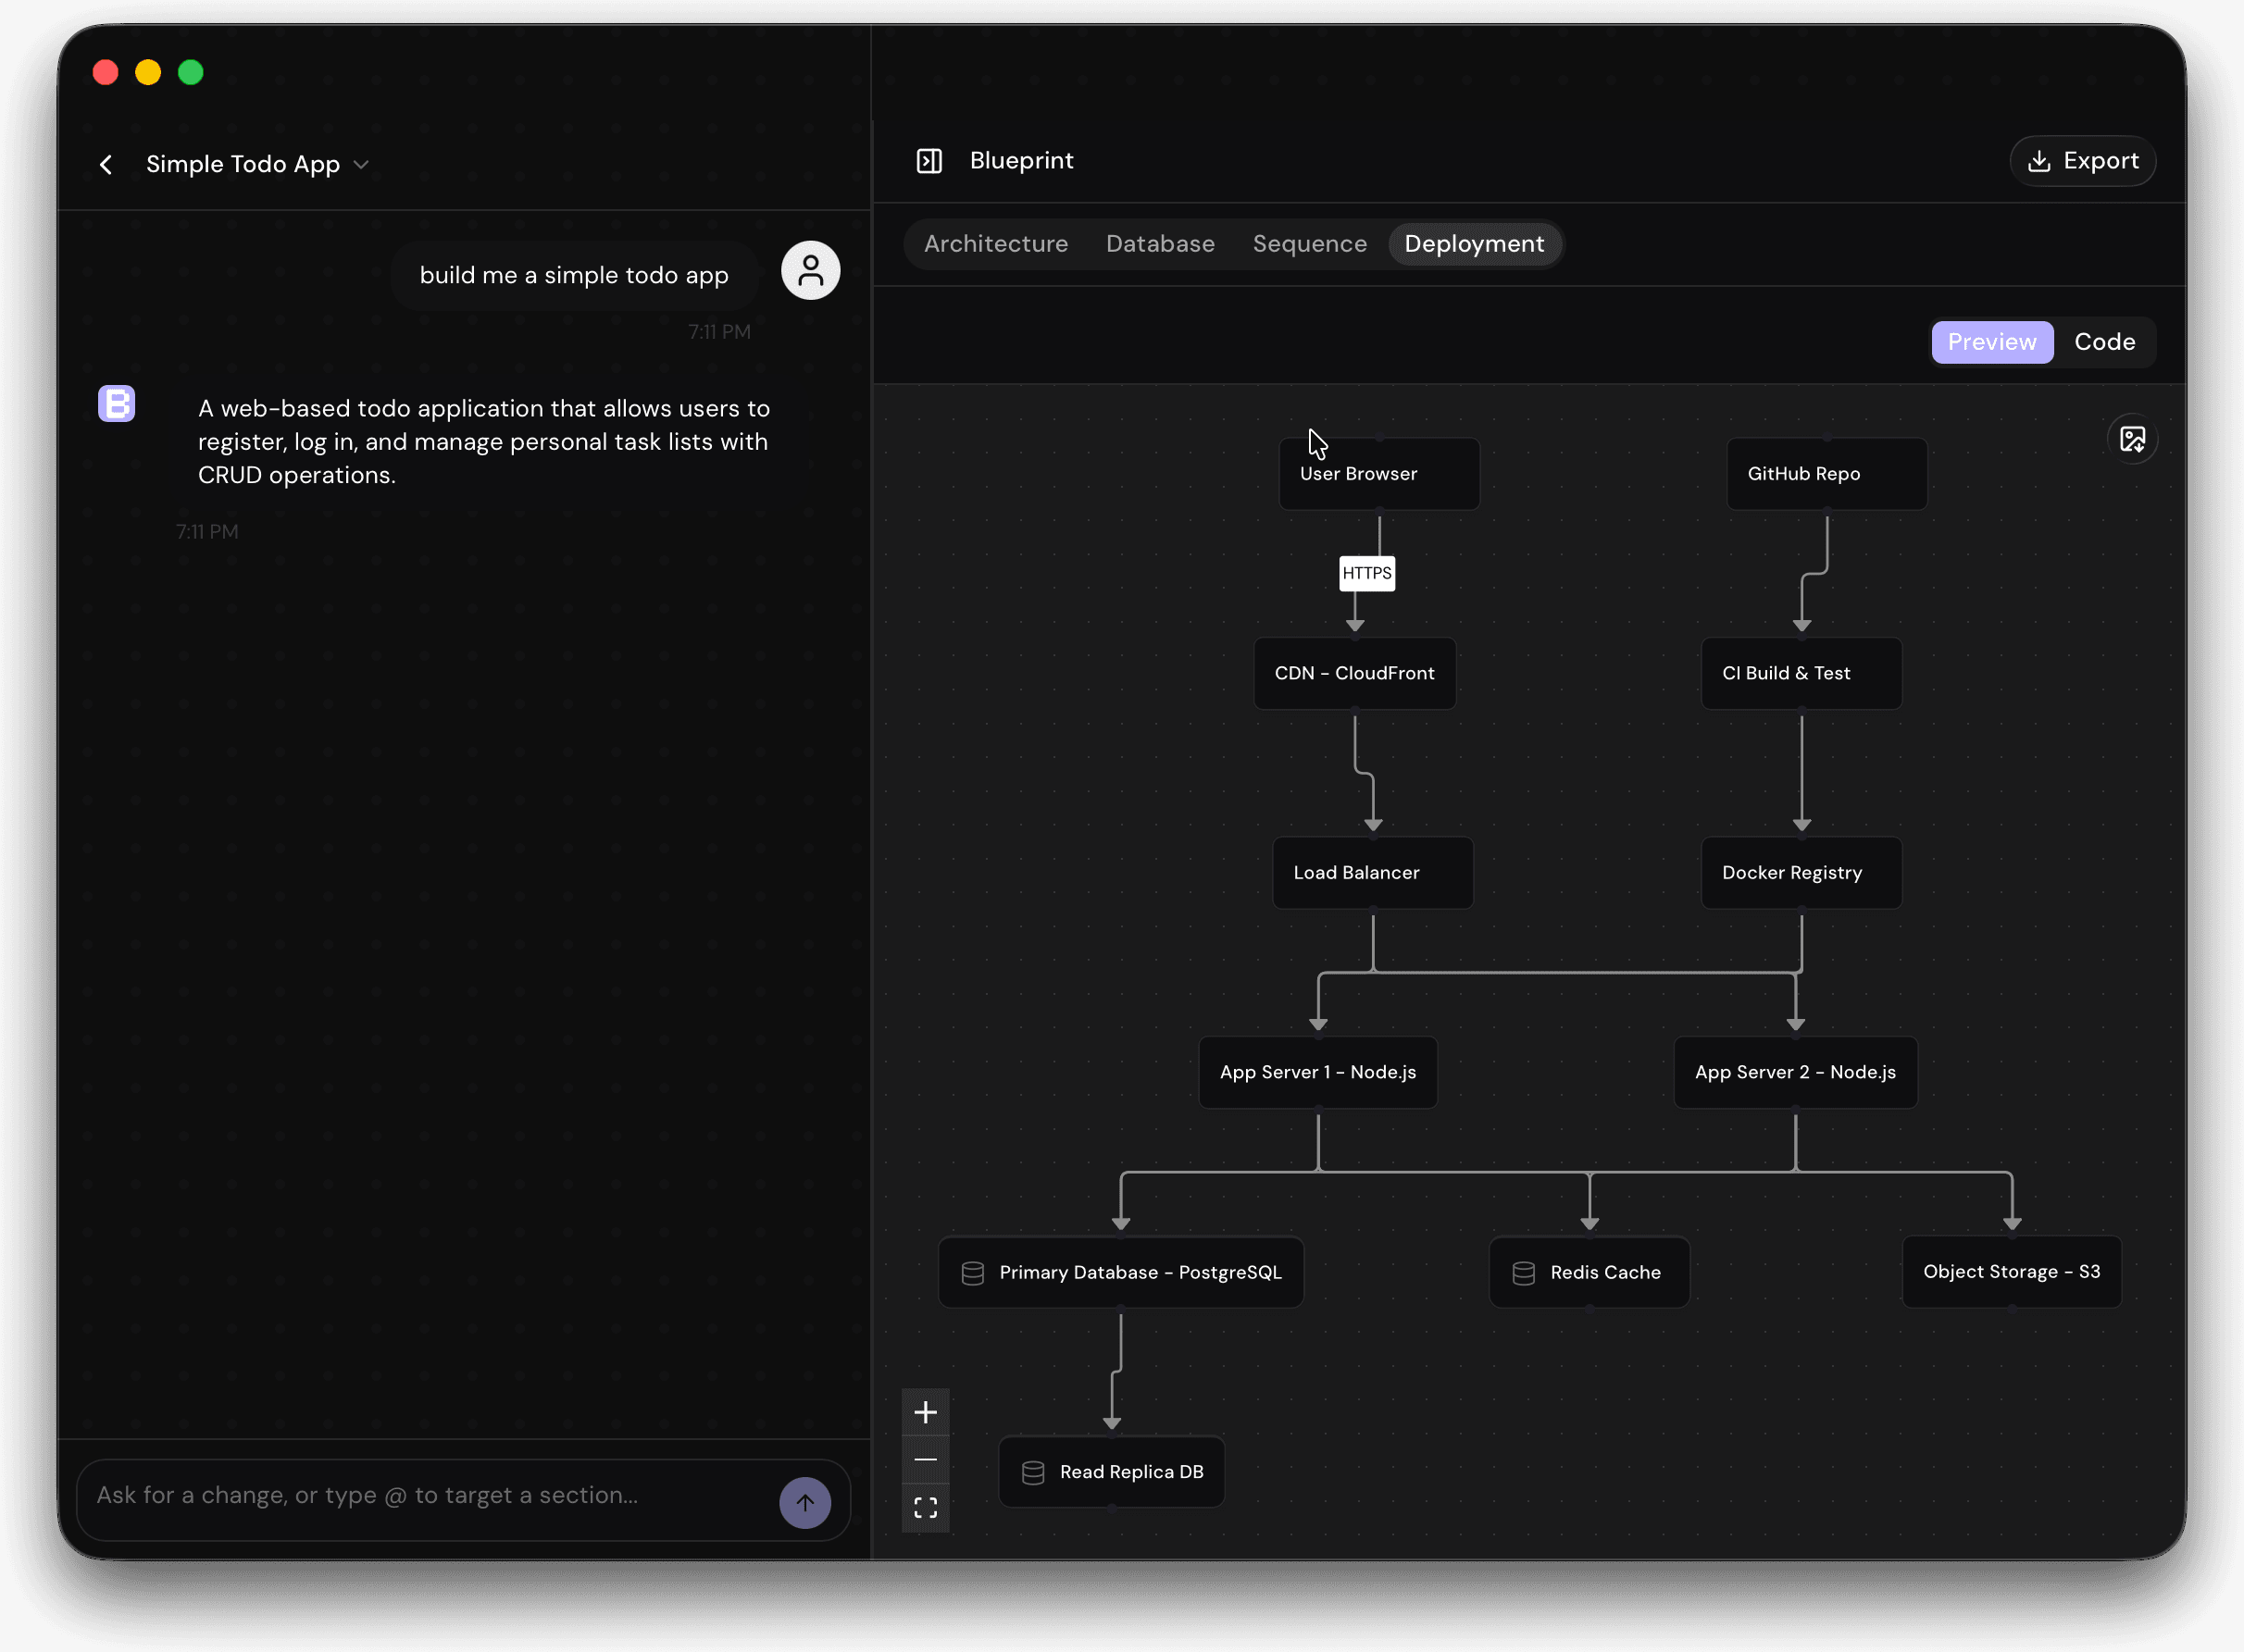Send message with the arrow-up button
Screen dimensions: 2244x1652
pyautogui.click(x=805, y=1502)
